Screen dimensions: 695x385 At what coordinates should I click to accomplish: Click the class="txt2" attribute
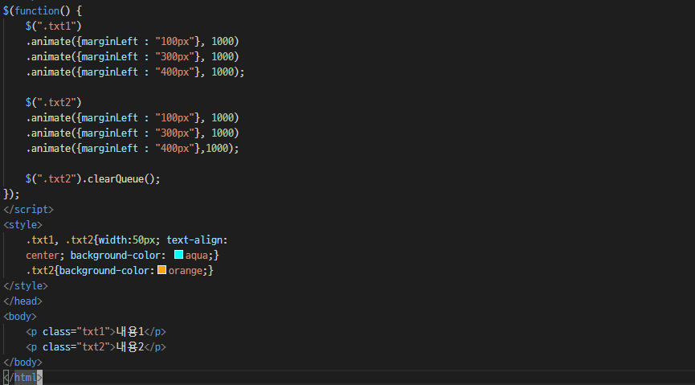coord(76,347)
